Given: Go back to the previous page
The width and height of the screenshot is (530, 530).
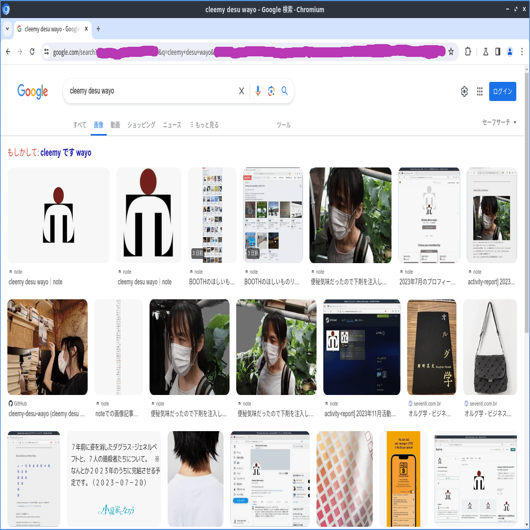Looking at the screenshot, I should tap(8, 52).
